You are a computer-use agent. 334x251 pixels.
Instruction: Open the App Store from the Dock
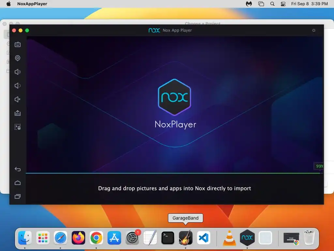[114, 238]
